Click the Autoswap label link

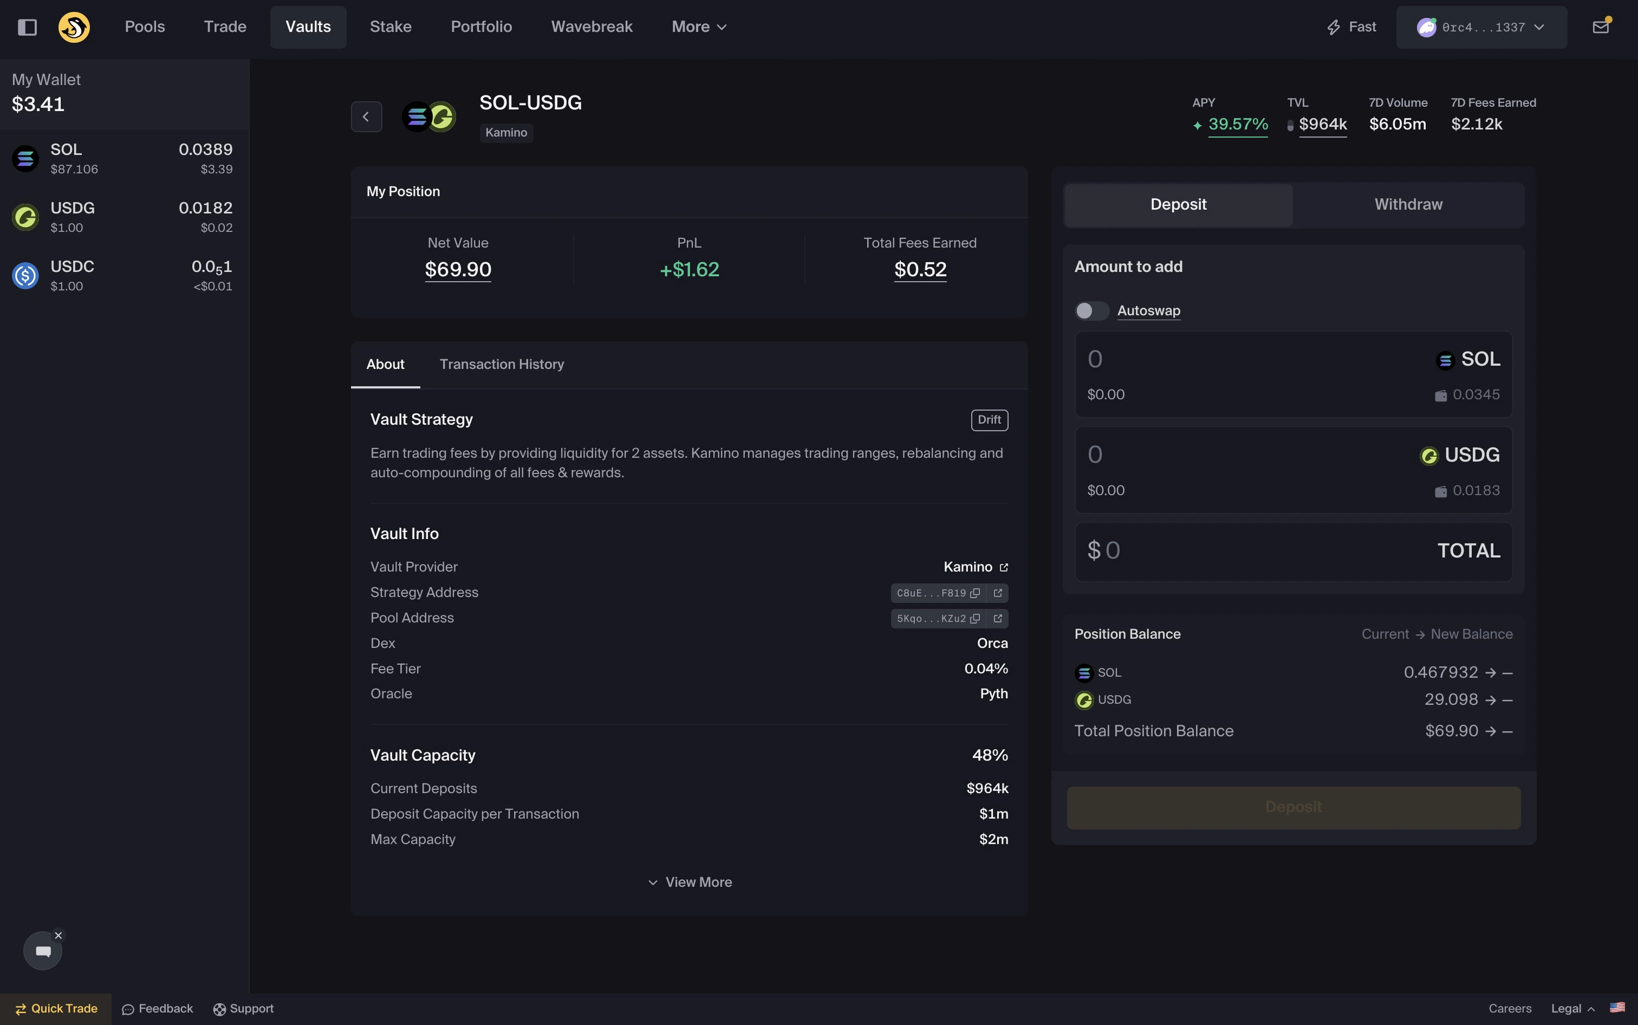pyautogui.click(x=1149, y=310)
